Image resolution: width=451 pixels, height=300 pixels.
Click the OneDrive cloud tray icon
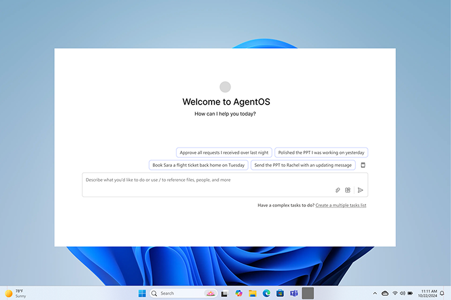385,293
